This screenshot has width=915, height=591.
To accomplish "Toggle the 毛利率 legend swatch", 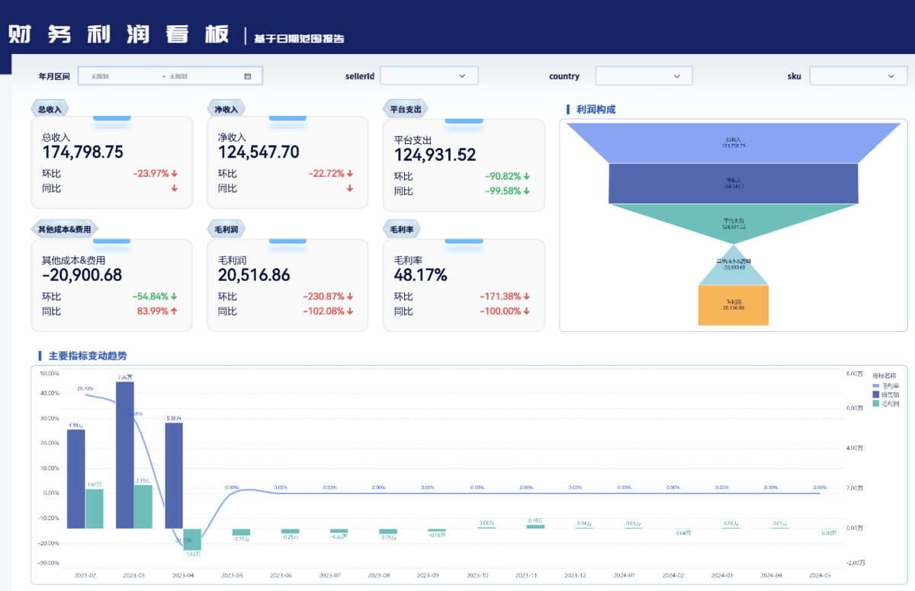I will [x=876, y=386].
